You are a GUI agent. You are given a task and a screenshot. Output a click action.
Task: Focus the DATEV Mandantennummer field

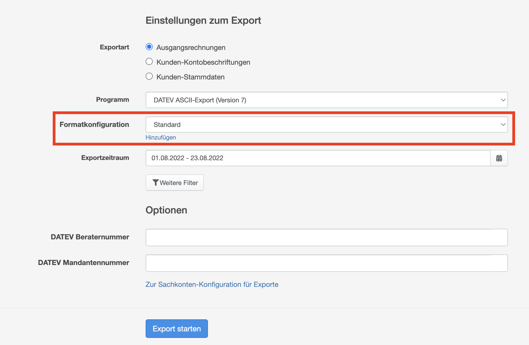pos(327,263)
